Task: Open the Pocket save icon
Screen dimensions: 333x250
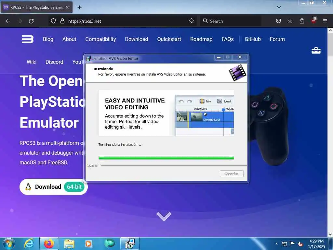Action: tap(278, 21)
